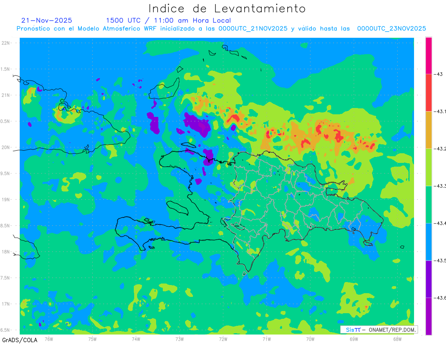Click the latitude label '22N'

(x=6, y=43)
